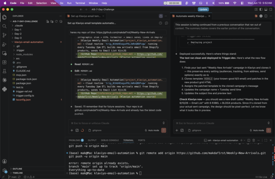
Task: Click the New File icon in Explorer
Action: coord(47,21)
